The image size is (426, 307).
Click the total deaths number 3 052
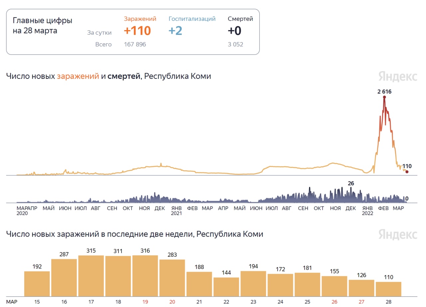click(235, 44)
